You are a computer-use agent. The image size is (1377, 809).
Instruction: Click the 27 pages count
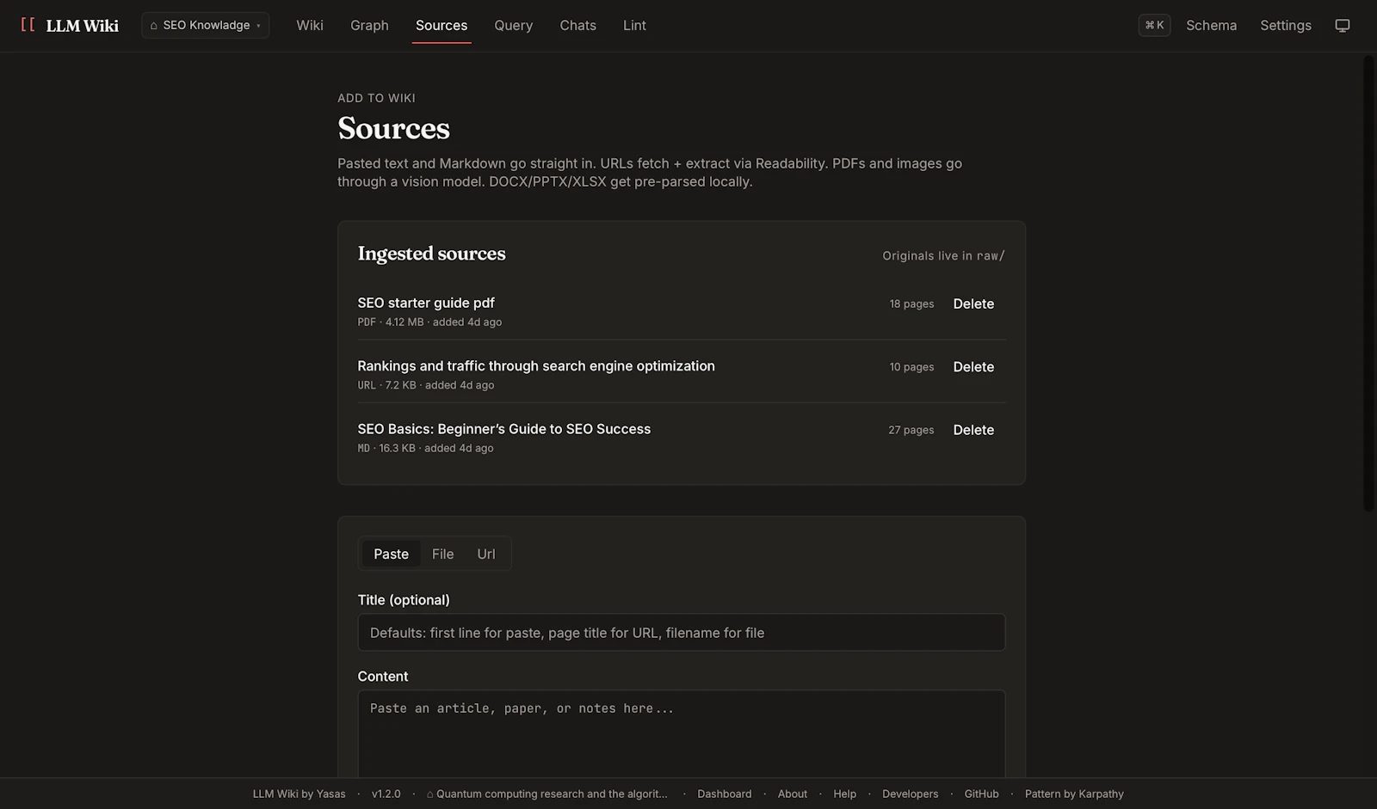911,430
